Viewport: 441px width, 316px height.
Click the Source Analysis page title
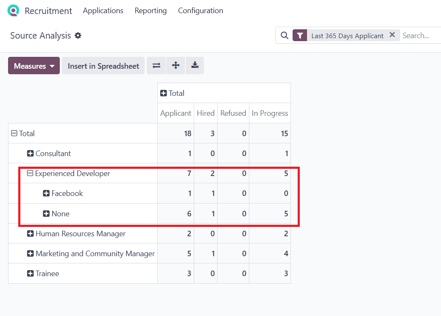click(x=41, y=36)
